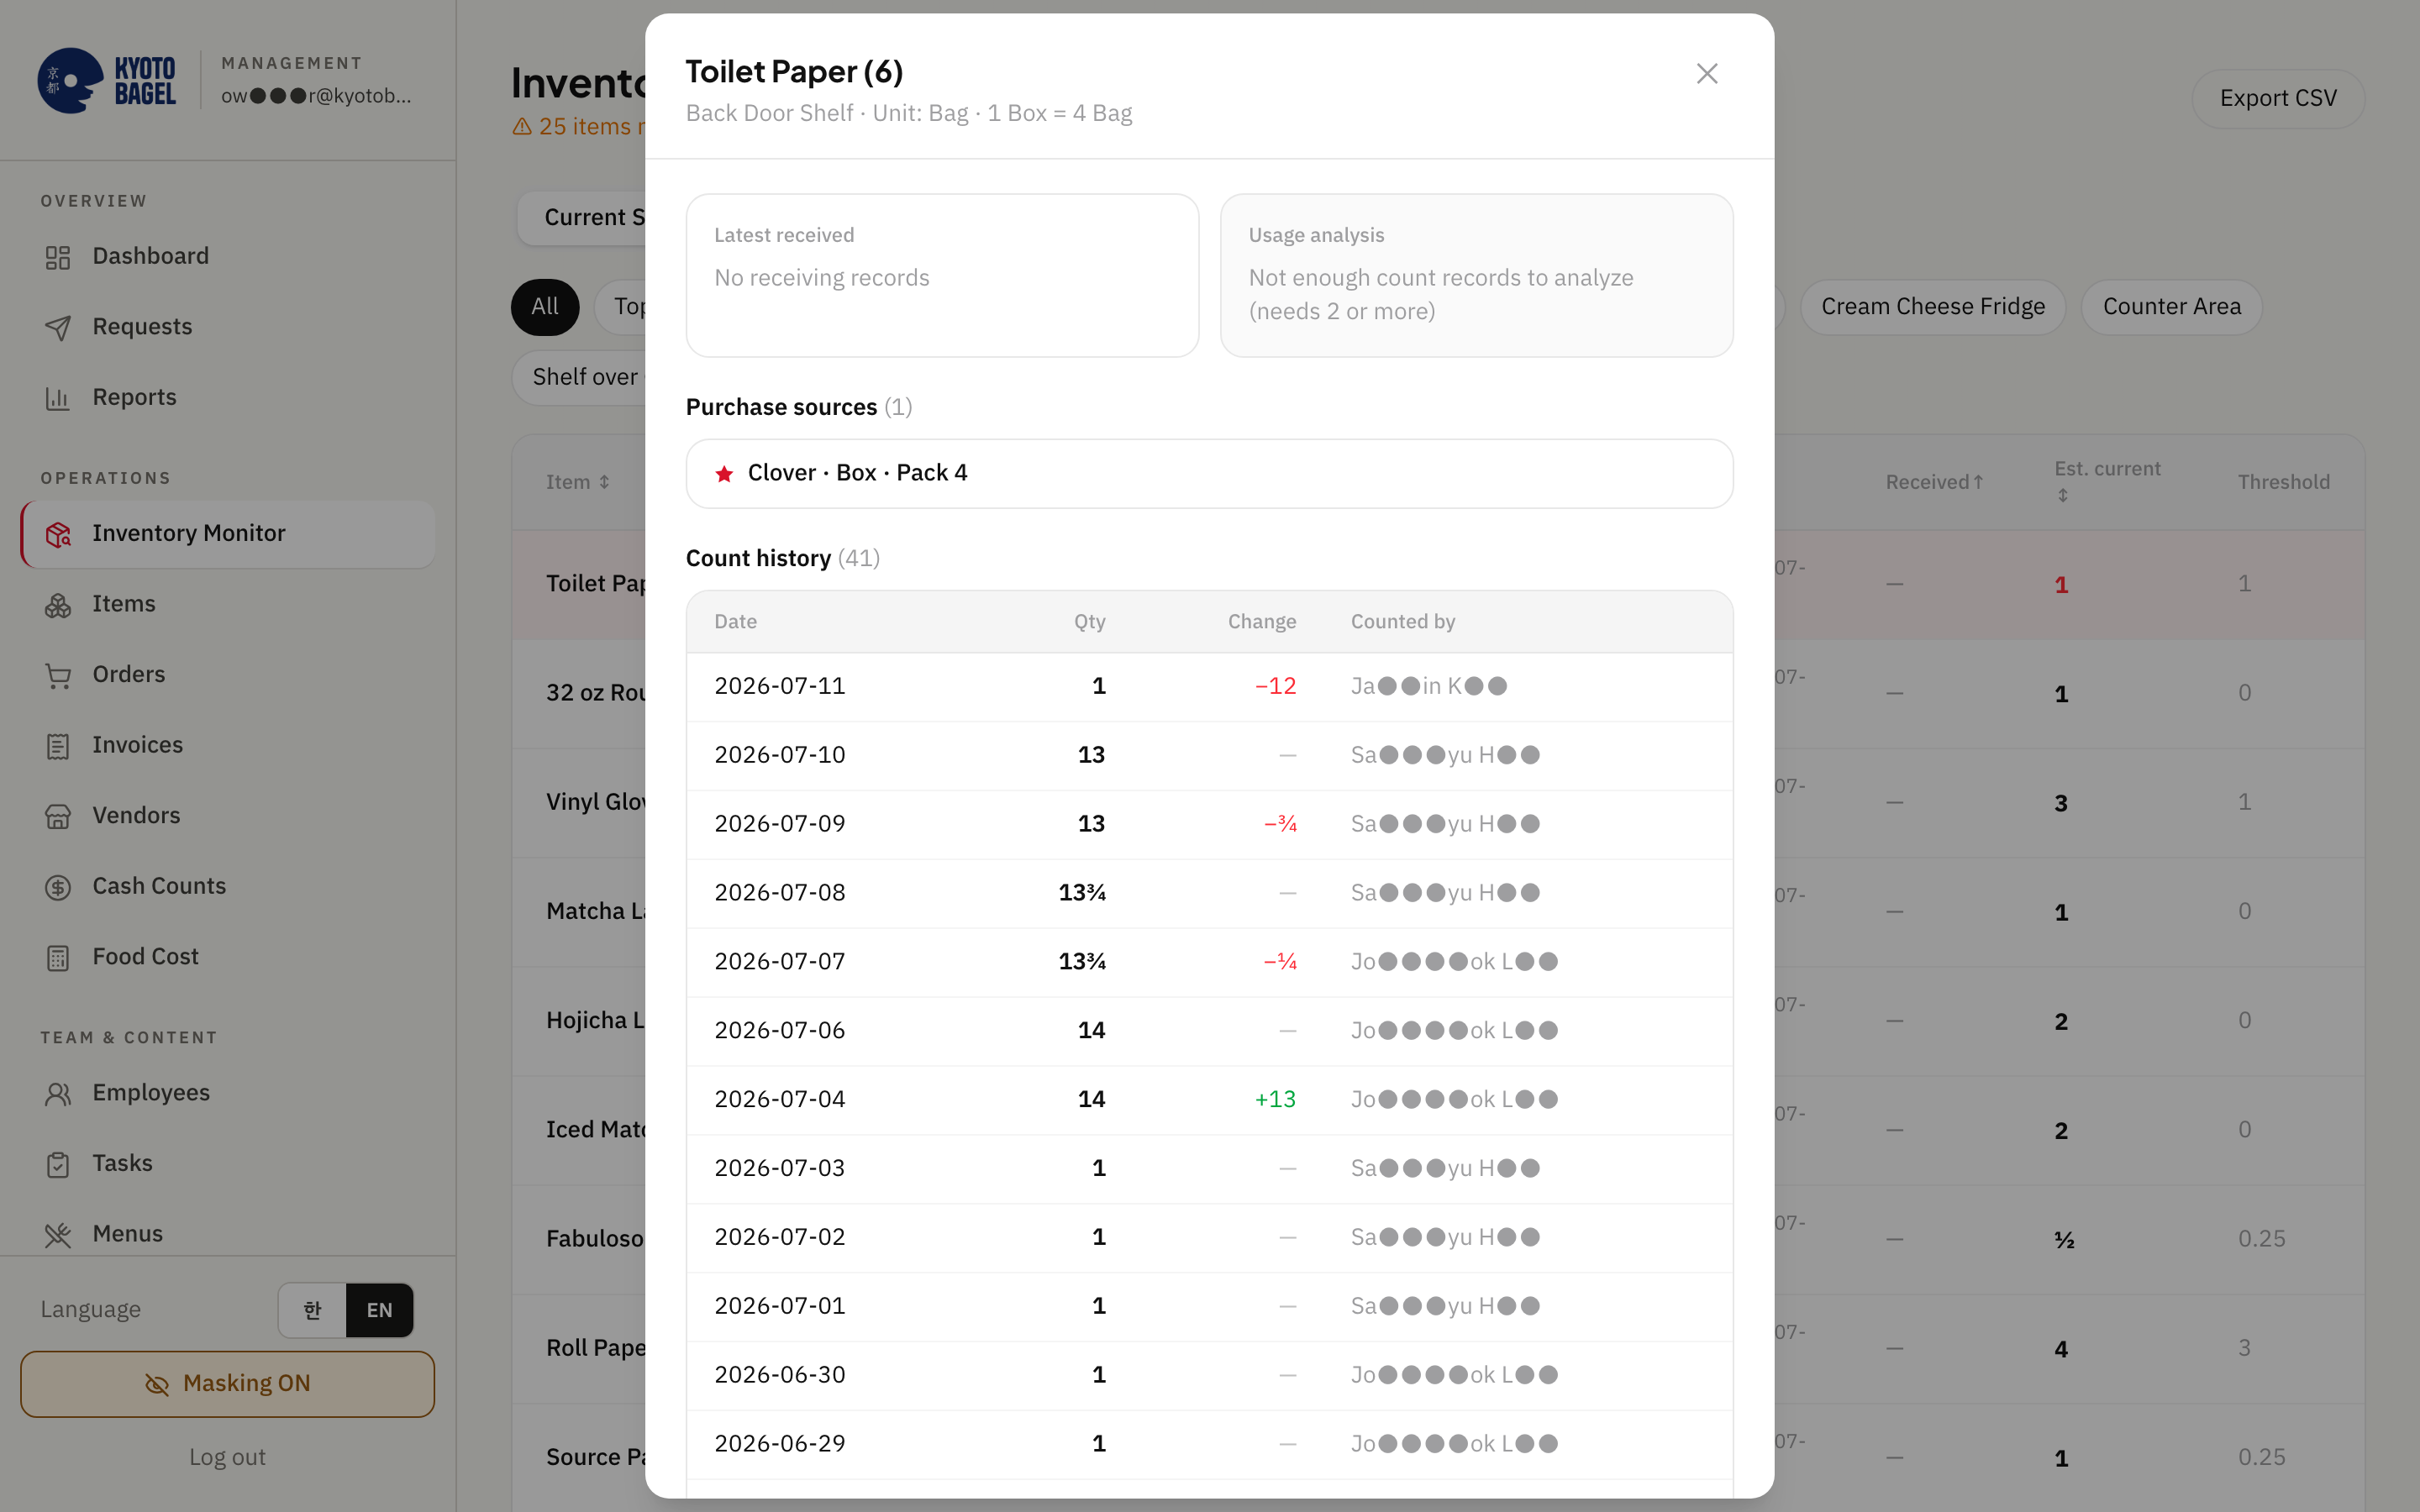Select the 2026-07-11 count row

pyautogui.click(x=1209, y=687)
